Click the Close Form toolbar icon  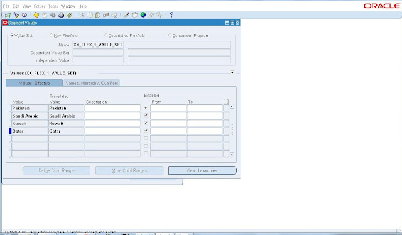click(70, 15)
